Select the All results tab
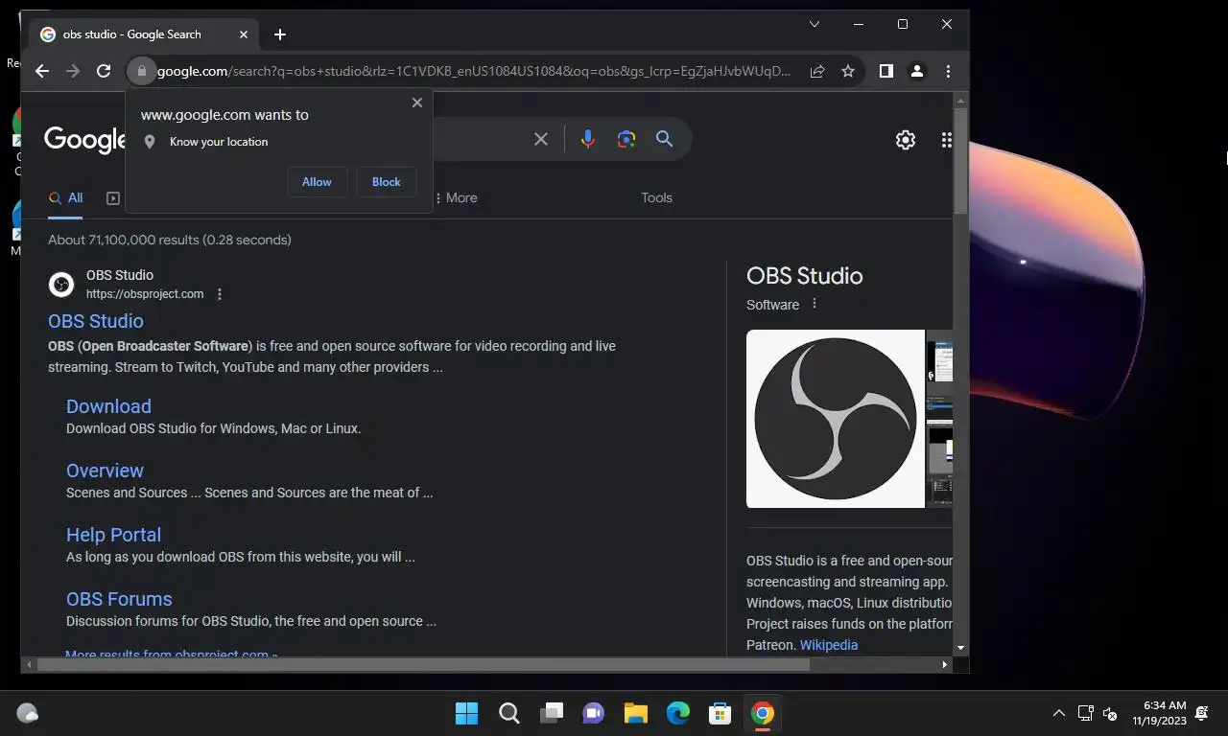 point(66,197)
